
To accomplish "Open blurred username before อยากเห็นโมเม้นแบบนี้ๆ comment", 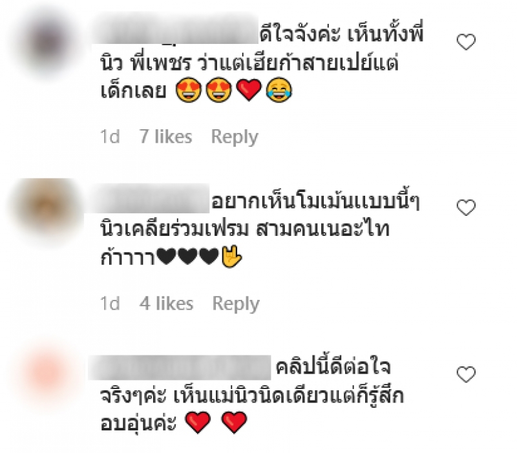I will [x=147, y=198].
